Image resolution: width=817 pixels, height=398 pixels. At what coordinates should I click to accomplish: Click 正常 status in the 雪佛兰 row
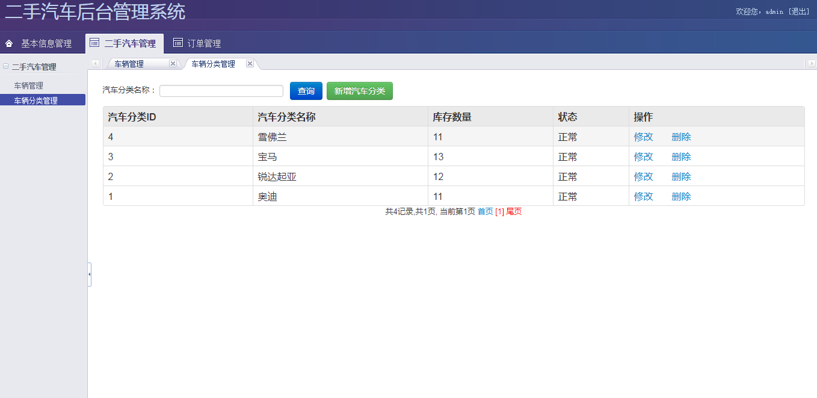(x=568, y=137)
